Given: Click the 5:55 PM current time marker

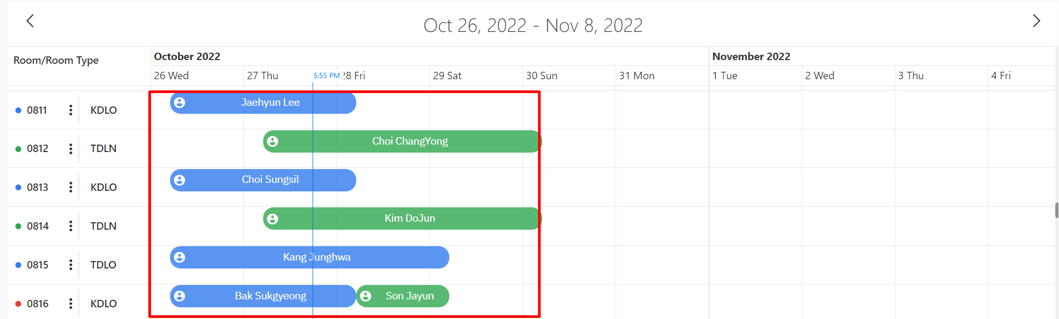Looking at the screenshot, I should [326, 75].
